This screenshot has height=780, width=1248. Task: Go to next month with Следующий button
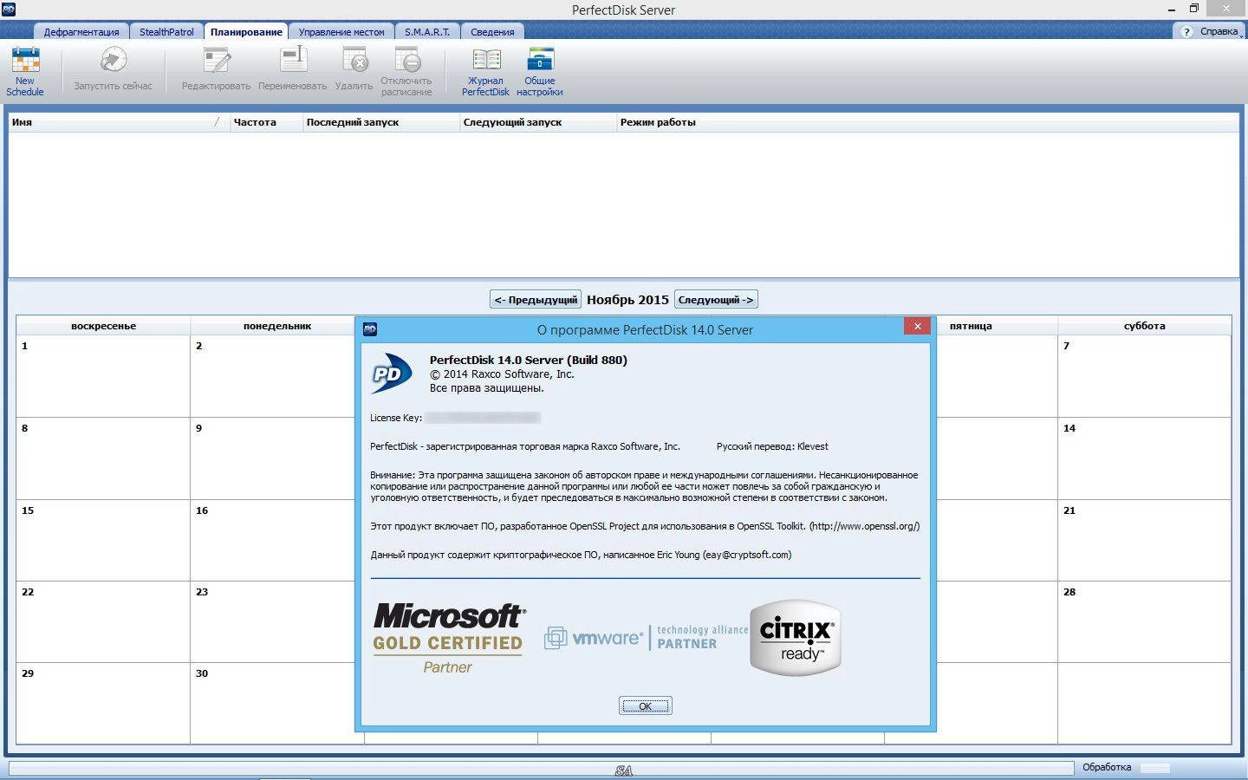(x=716, y=300)
